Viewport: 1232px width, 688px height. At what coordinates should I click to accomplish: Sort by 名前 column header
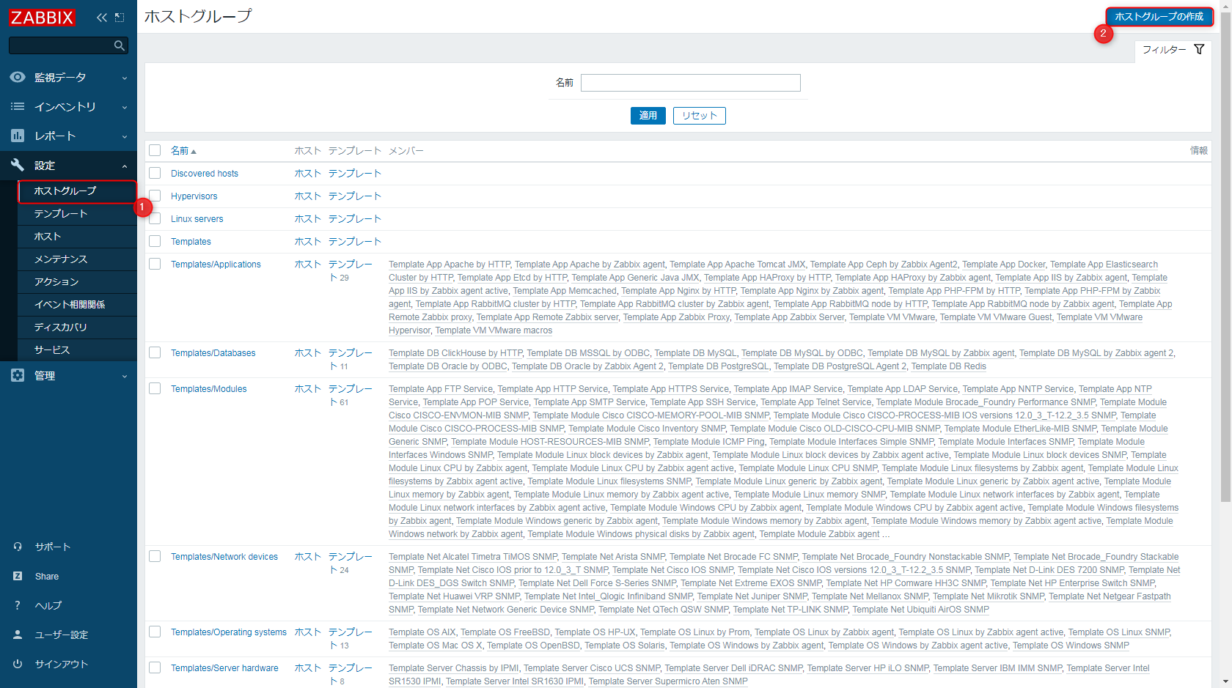click(183, 150)
